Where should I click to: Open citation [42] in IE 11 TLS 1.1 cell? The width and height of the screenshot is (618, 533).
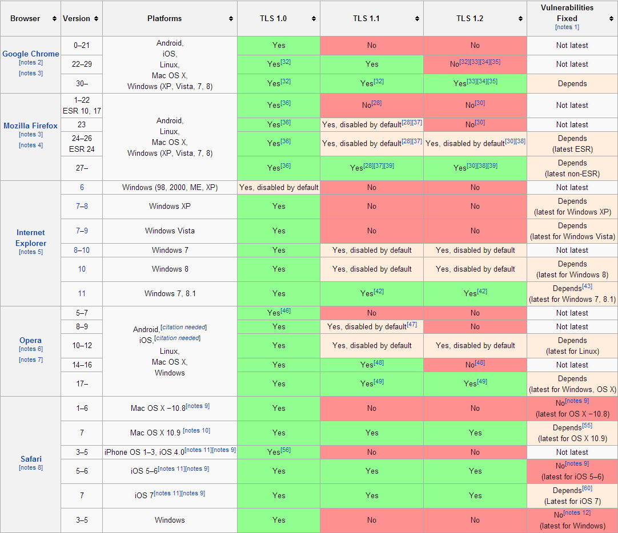[379, 291]
